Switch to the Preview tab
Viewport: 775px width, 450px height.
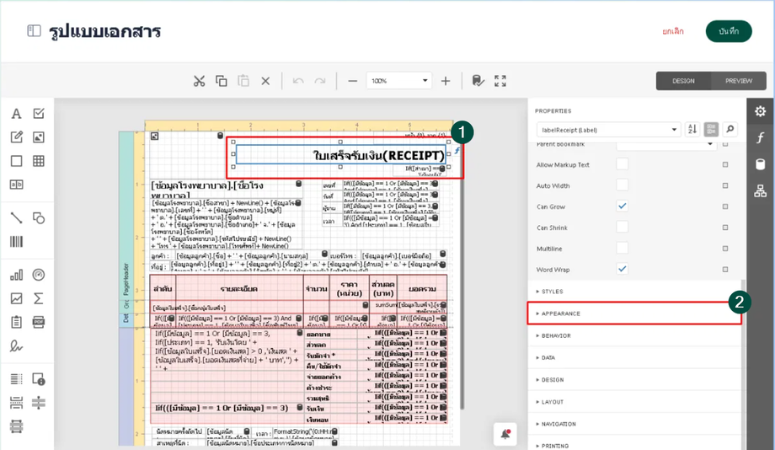click(x=739, y=81)
